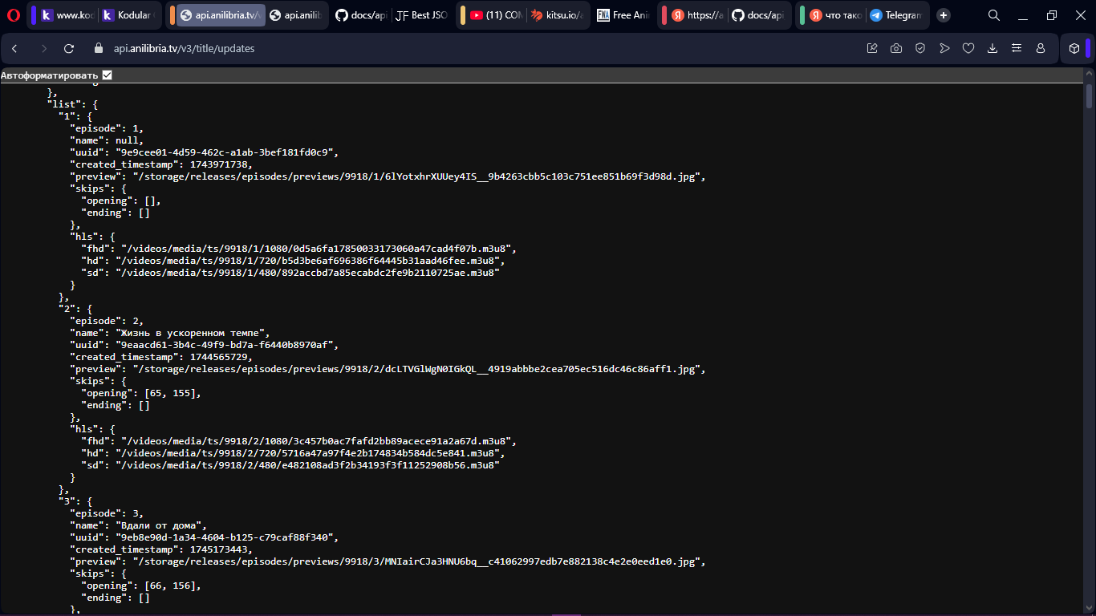
Task: Open the Opera main menu
Action: 13,15
